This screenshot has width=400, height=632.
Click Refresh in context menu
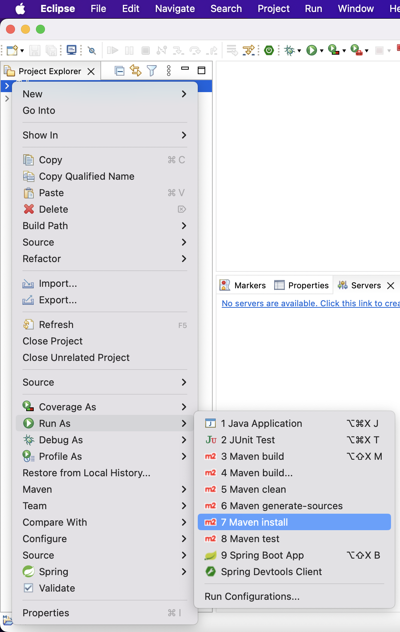click(x=105, y=325)
